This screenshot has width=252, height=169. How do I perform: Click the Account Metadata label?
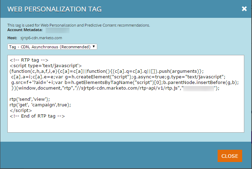point(25,30)
